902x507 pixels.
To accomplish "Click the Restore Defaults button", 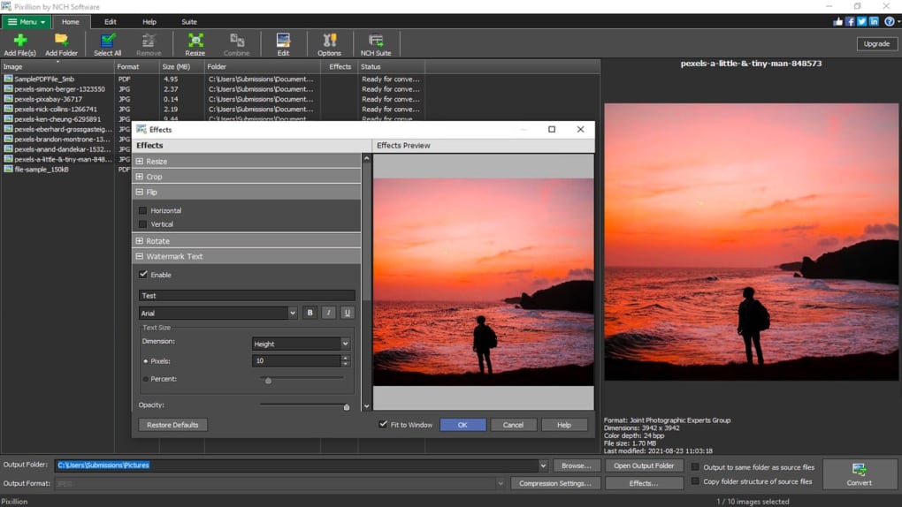I will 172,425.
